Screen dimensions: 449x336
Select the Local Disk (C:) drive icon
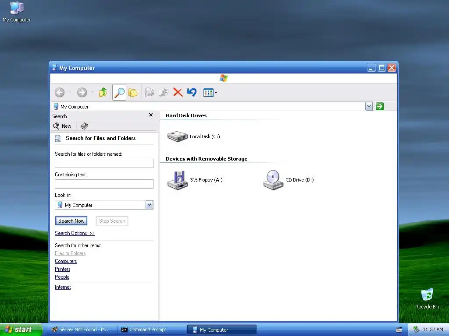click(x=178, y=136)
